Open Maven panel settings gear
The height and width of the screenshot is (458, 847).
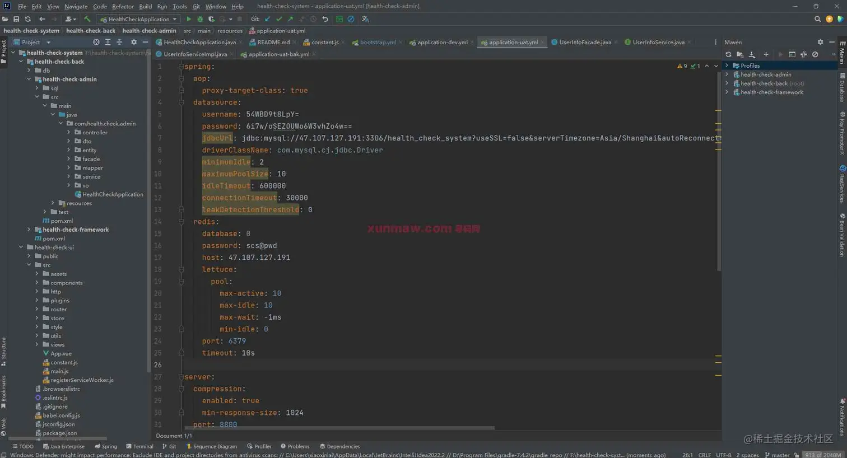click(820, 42)
